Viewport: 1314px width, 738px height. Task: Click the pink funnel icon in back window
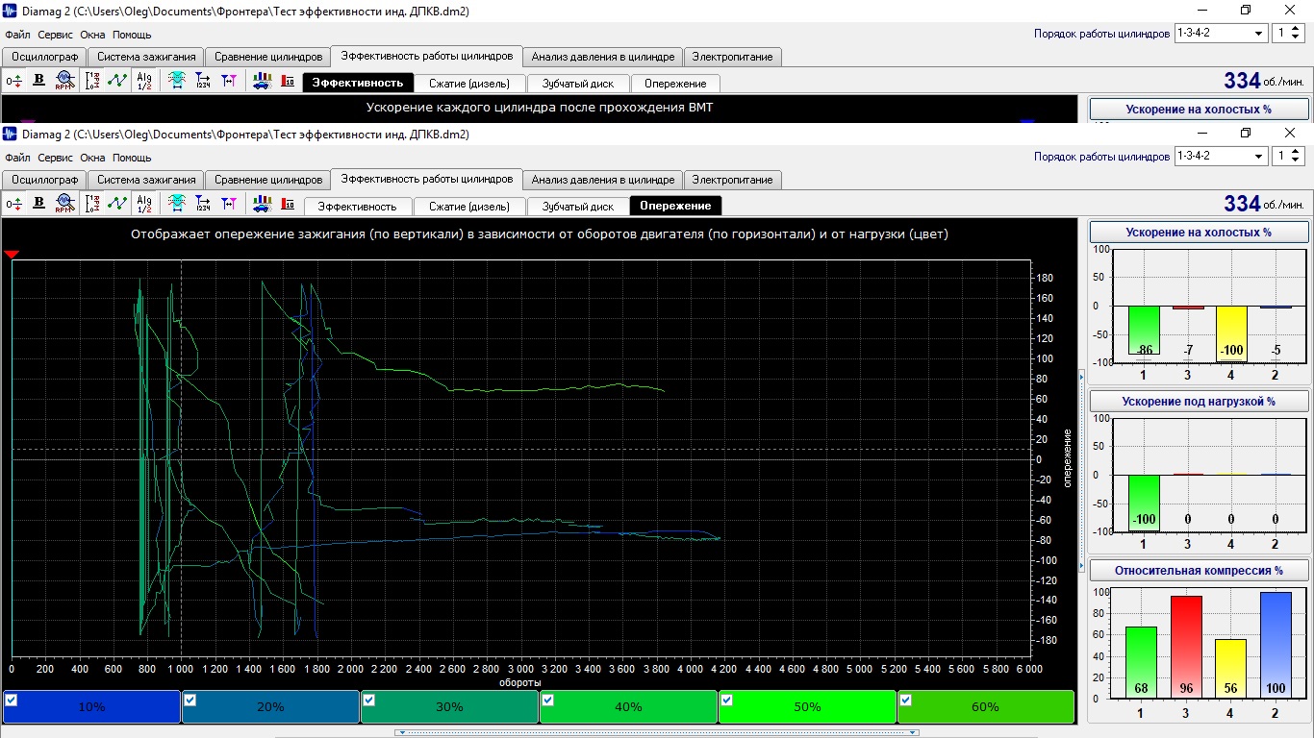tap(228, 81)
